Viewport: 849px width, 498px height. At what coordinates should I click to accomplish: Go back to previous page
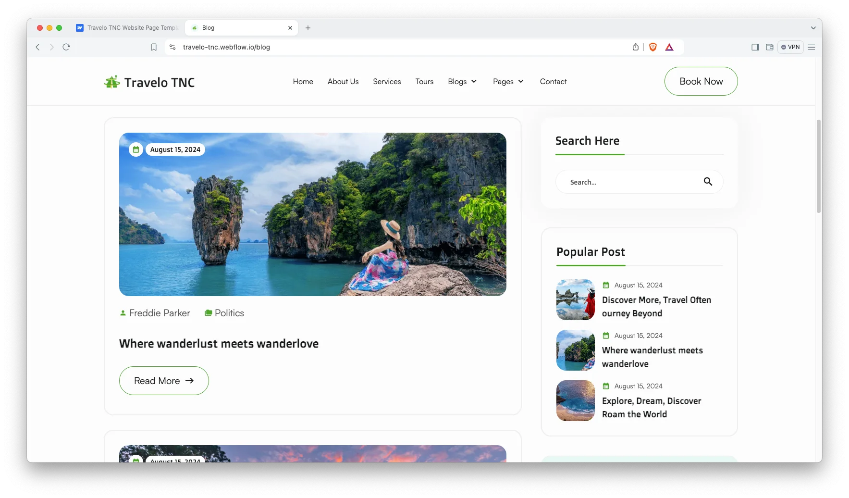(x=38, y=47)
